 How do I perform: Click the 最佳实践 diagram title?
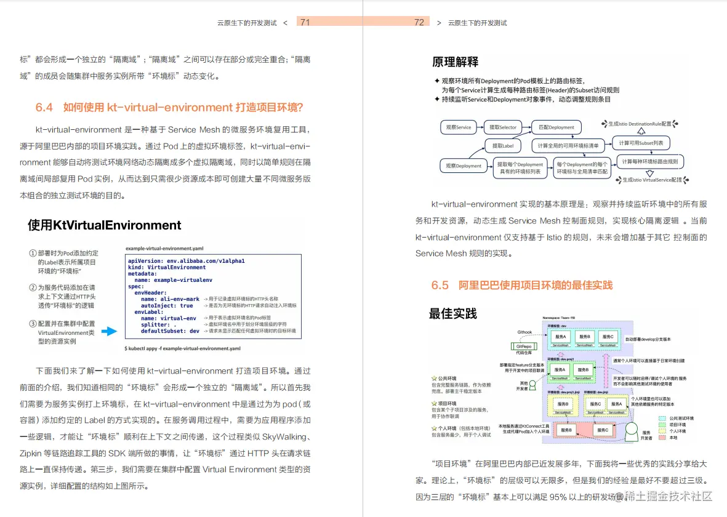[452, 314]
